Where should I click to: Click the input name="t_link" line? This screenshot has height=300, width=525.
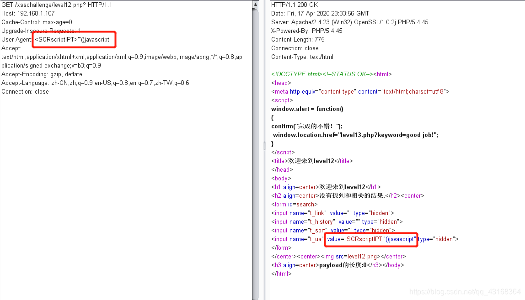pyautogui.click(x=332, y=213)
